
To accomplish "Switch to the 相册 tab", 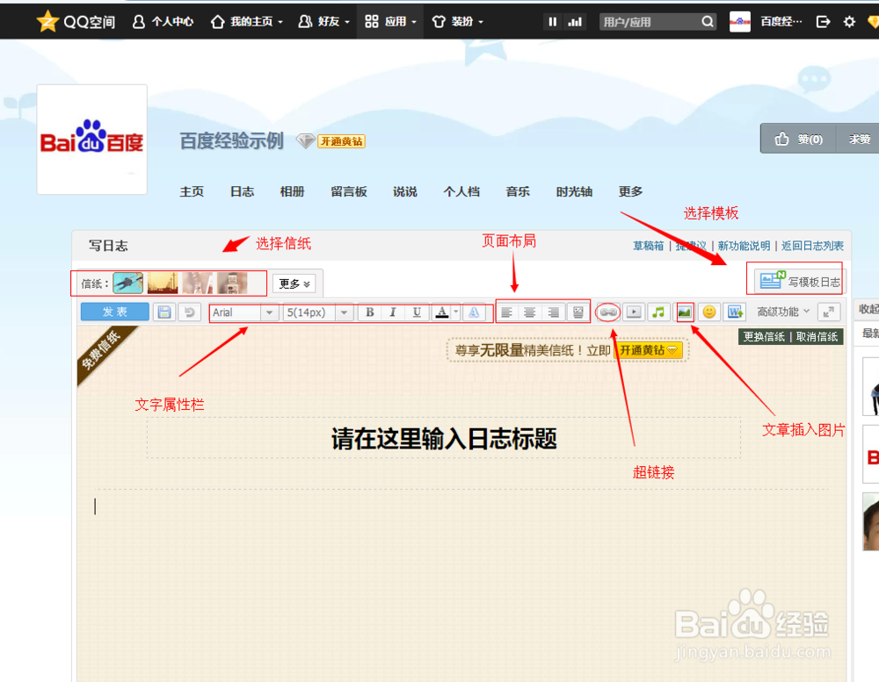I will coord(292,190).
